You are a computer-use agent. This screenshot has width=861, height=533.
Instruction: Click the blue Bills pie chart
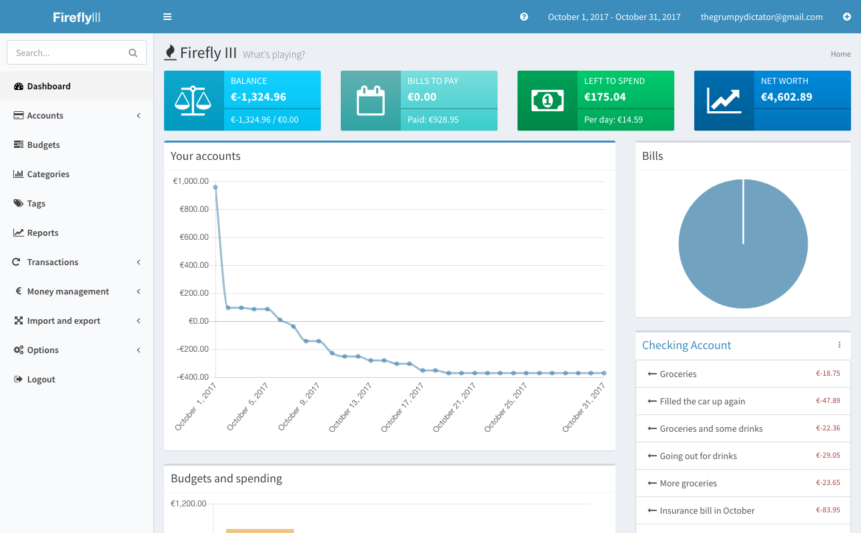tap(743, 244)
